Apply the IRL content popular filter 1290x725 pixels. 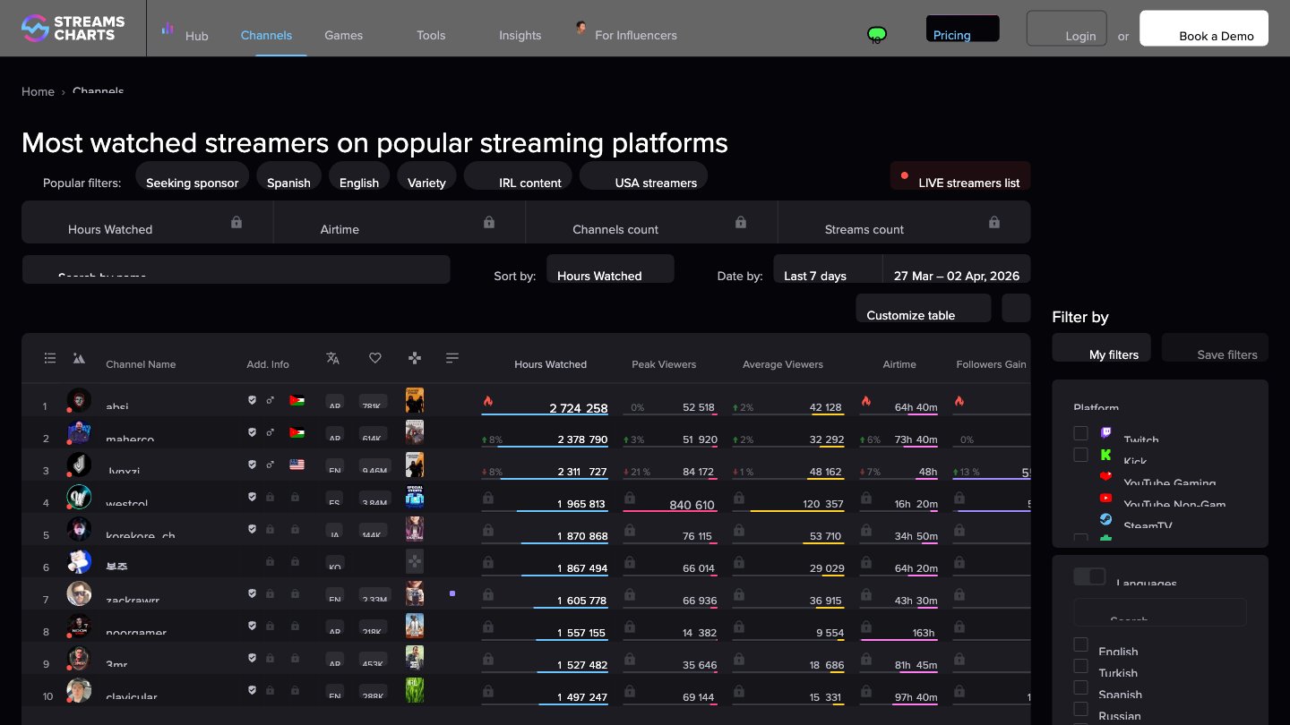pyautogui.click(x=518, y=175)
